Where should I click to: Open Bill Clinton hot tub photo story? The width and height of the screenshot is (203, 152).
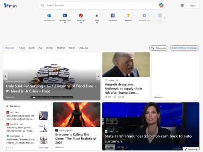[x=20, y=117]
